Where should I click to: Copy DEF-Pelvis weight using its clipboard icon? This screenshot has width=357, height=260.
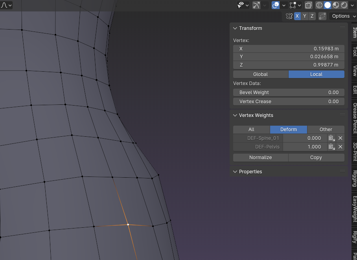click(331, 147)
